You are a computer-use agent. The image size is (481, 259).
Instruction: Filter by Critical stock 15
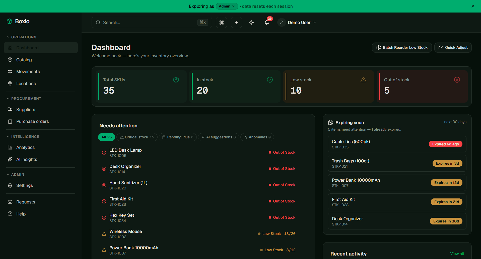tap(137, 137)
